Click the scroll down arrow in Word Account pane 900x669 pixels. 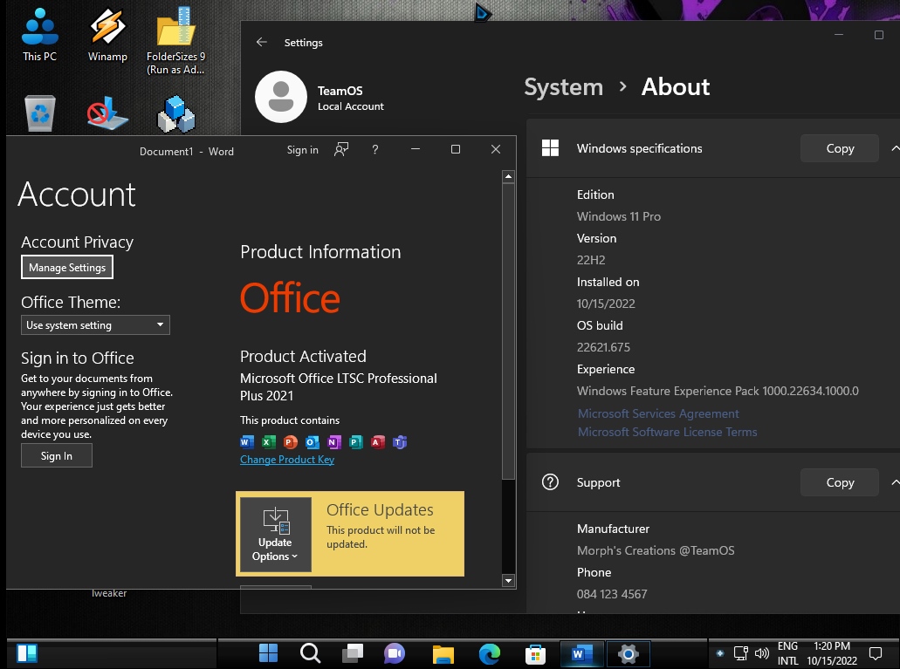pos(509,580)
